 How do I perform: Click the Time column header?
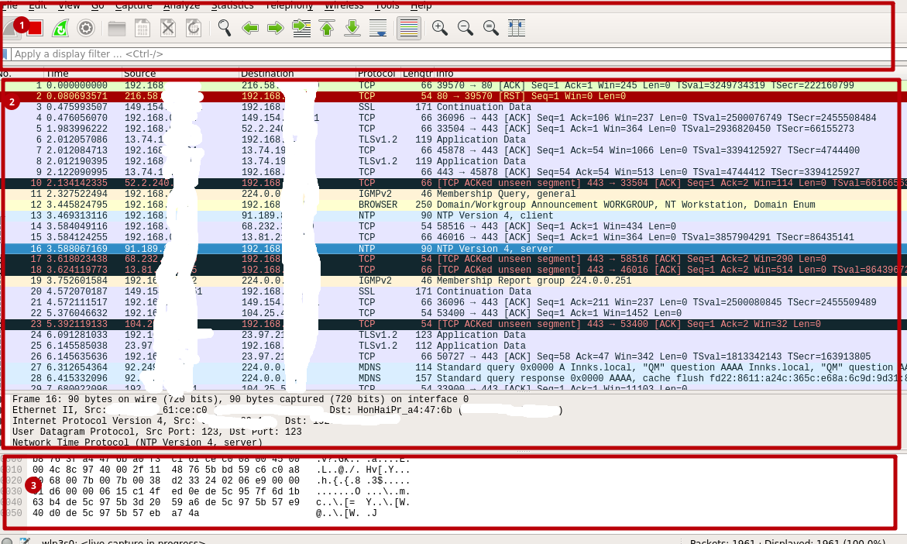tap(58, 74)
